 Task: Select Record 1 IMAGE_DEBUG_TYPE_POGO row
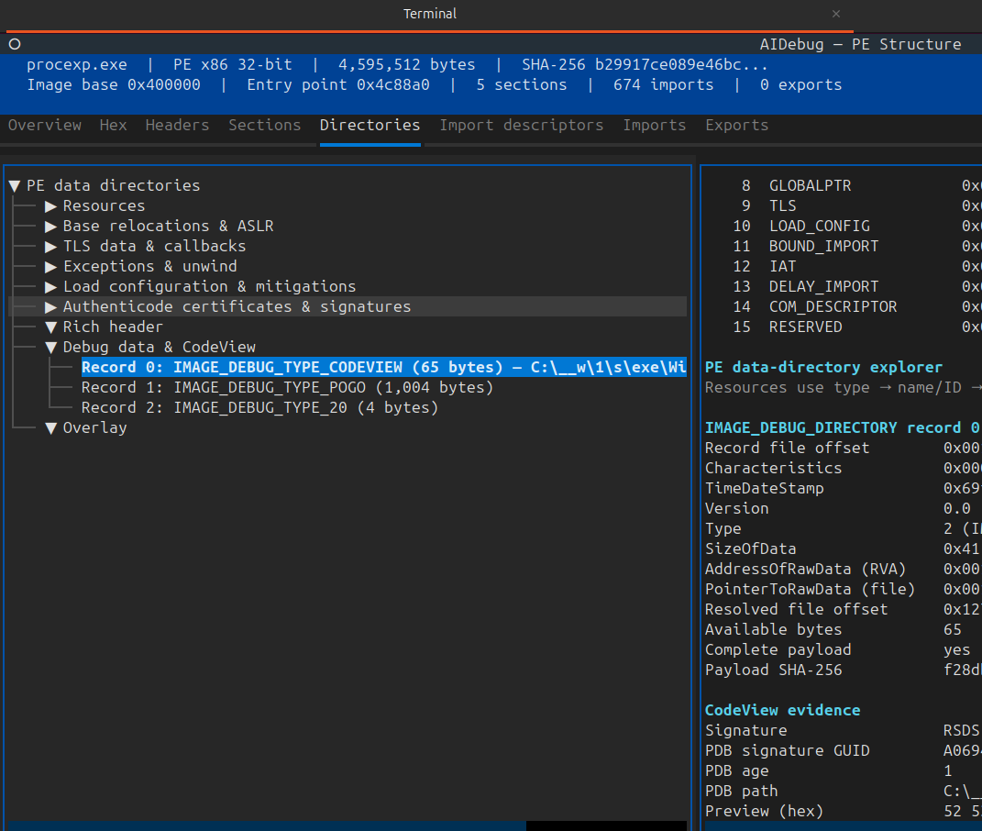click(x=288, y=387)
